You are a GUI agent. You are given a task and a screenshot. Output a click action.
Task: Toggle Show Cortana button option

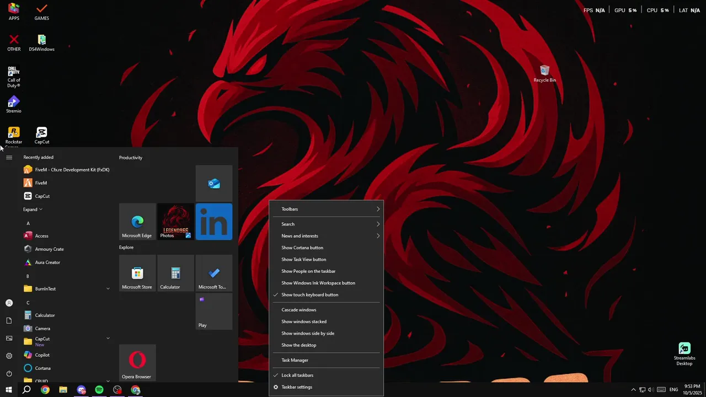click(x=326, y=248)
